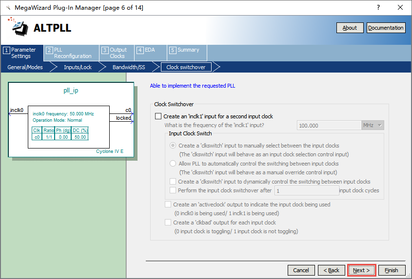Image resolution: width=412 pixels, height=279 pixels.
Task: Click 'Operation Mode: Normal' text
Action: tap(57, 120)
